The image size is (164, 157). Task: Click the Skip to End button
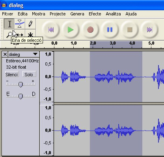(149, 30)
